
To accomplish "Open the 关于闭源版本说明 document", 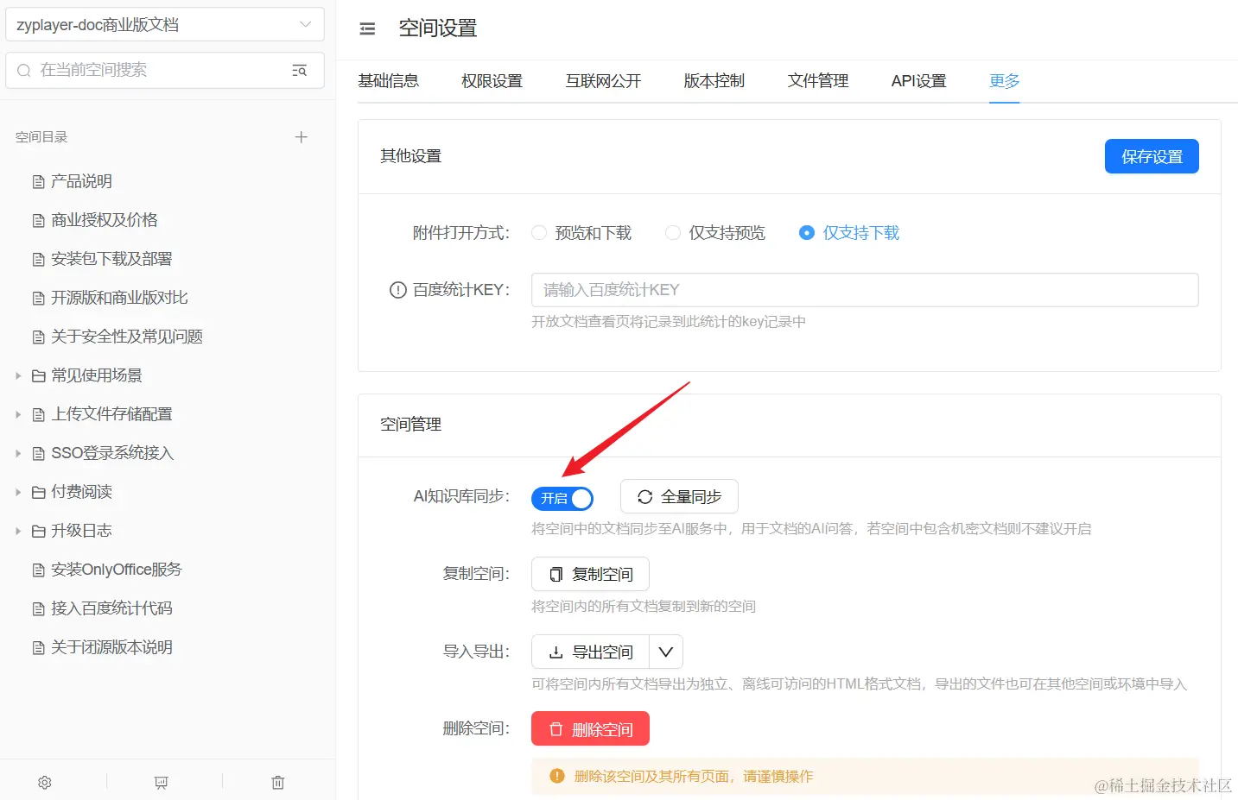I will coord(111,647).
